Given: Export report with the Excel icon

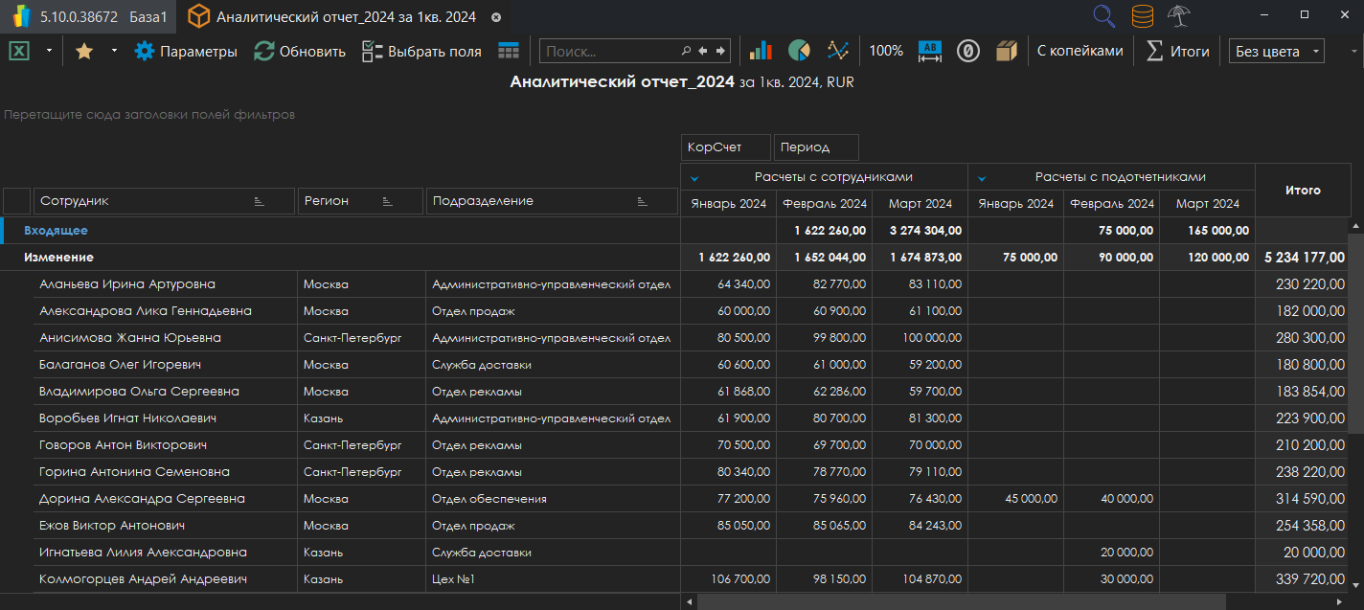Looking at the screenshot, I should (x=18, y=51).
